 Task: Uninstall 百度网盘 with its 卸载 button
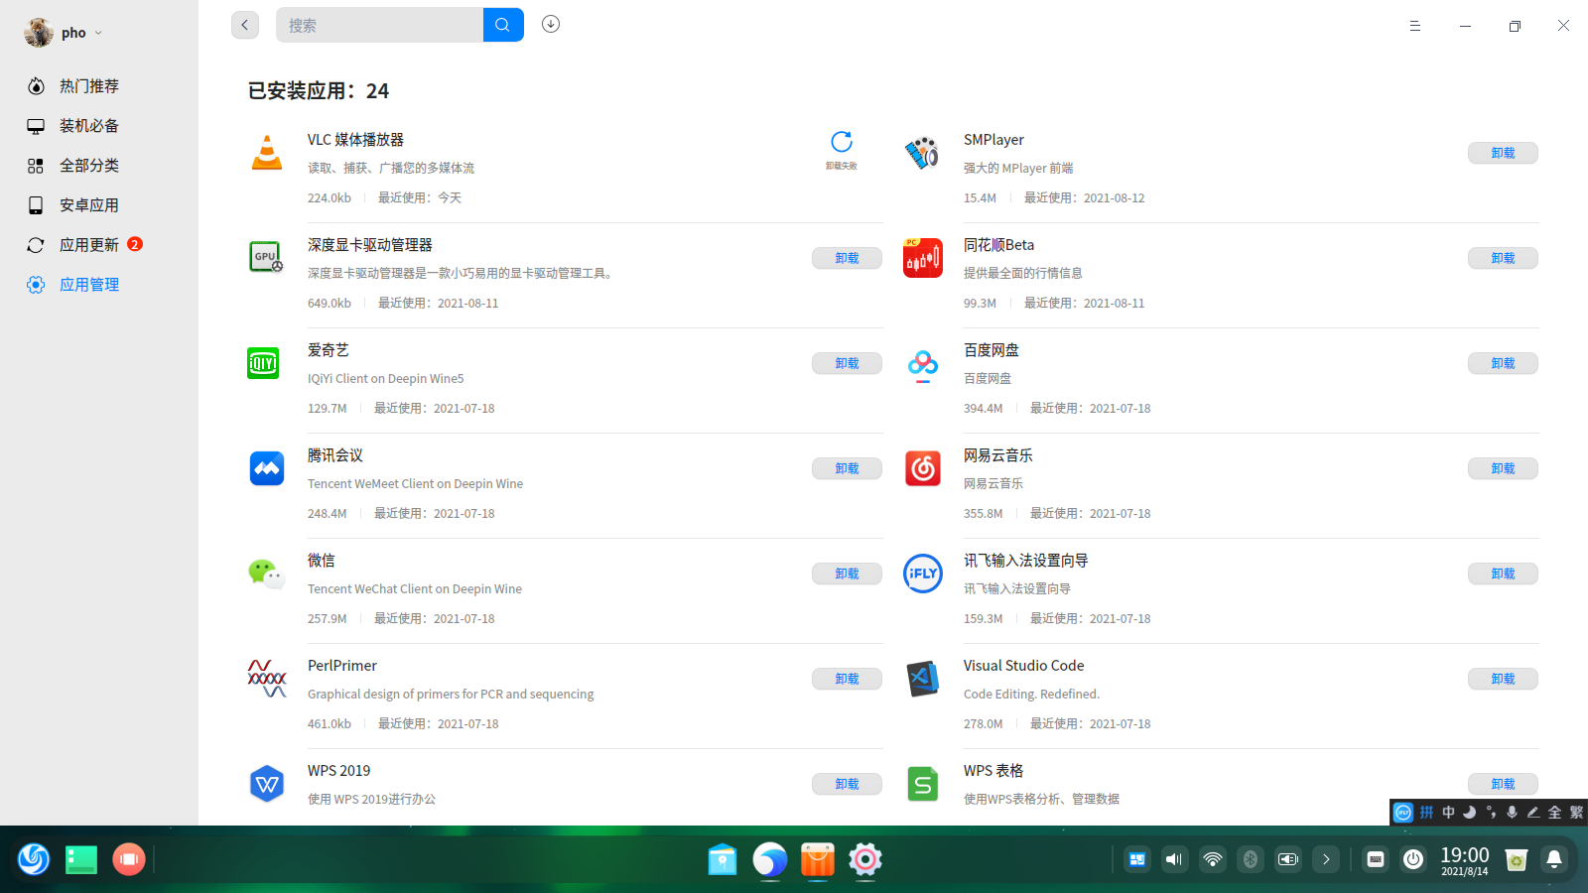tap(1503, 363)
